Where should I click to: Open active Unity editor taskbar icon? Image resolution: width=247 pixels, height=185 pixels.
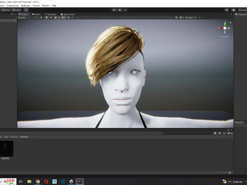[x=80, y=181]
